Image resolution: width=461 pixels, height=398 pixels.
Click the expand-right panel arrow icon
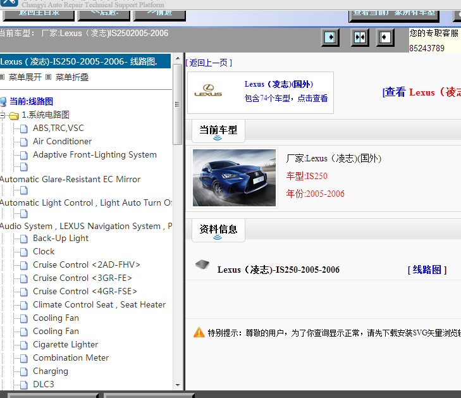[330, 37]
